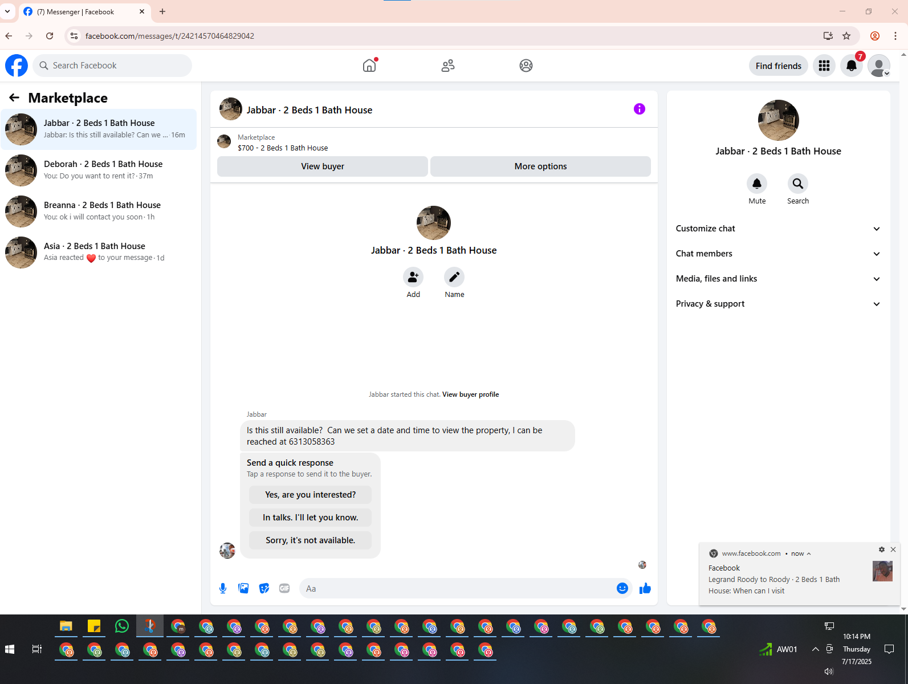Click the Marketplace back arrow
Viewport: 908px width, 684px height.
(x=14, y=97)
